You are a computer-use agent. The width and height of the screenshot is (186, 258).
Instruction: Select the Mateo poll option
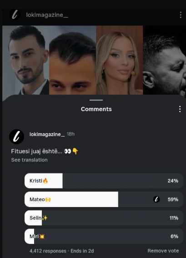[x=104, y=199]
